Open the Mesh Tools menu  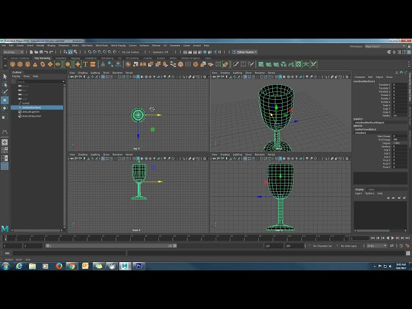(102, 46)
